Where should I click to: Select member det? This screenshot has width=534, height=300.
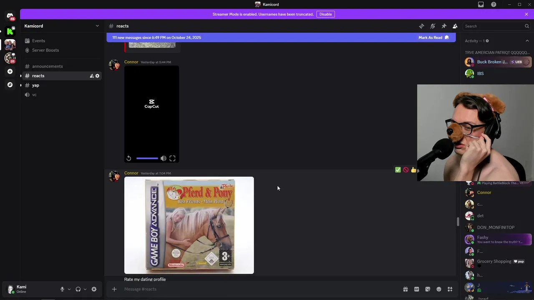pos(498,216)
